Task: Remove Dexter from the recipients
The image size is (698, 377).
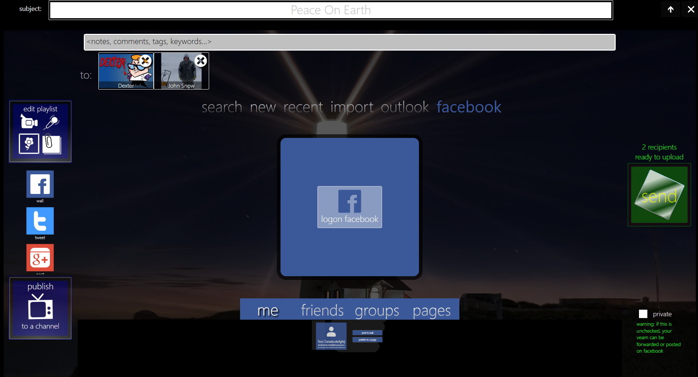Action: tap(145, 60)
